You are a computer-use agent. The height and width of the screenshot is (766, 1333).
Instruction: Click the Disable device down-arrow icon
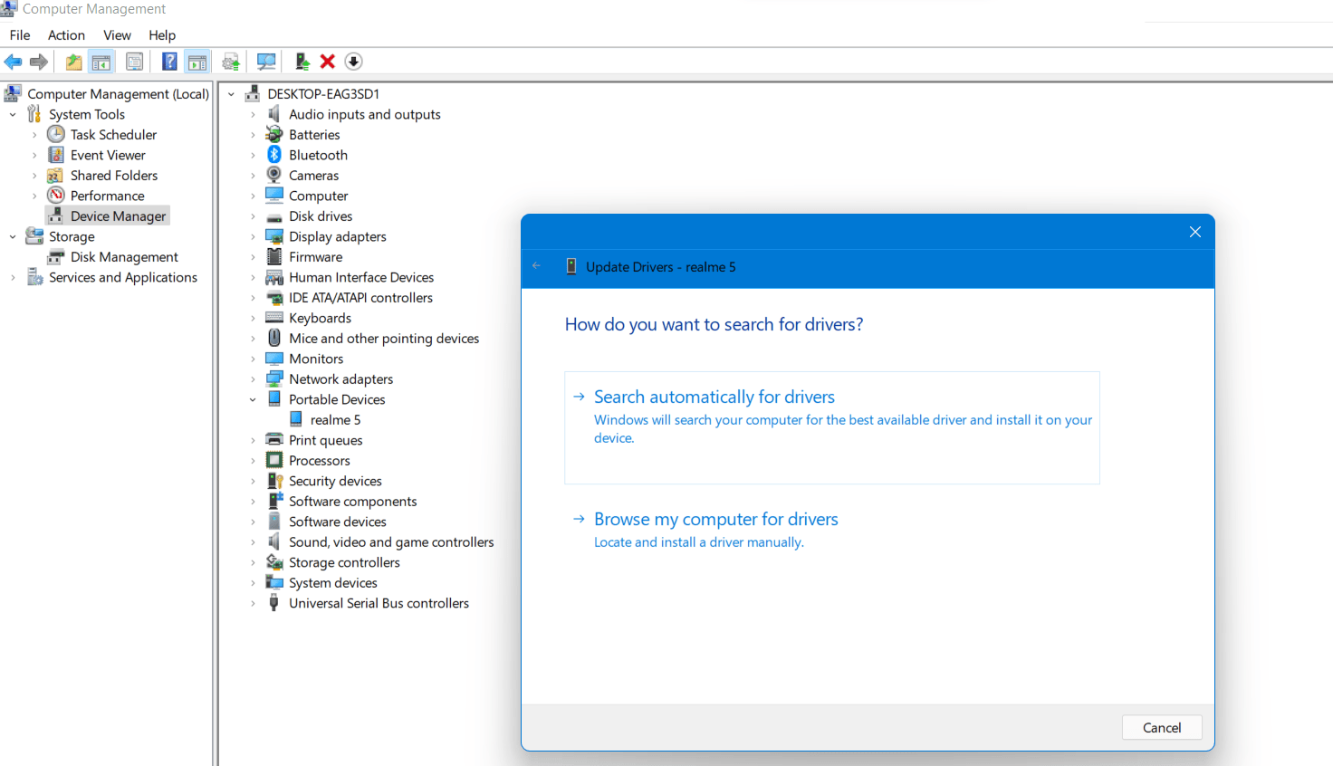tap(354, 62)
